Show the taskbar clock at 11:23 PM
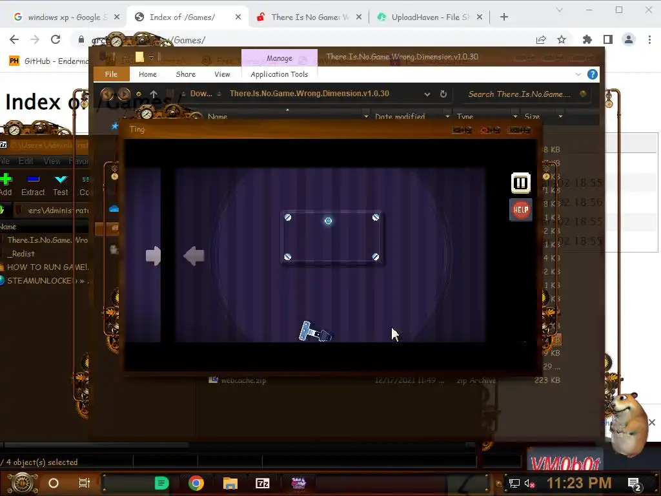The height and width of the screenshot is (496, 661). pyautogui.click(x=579, y=483)
